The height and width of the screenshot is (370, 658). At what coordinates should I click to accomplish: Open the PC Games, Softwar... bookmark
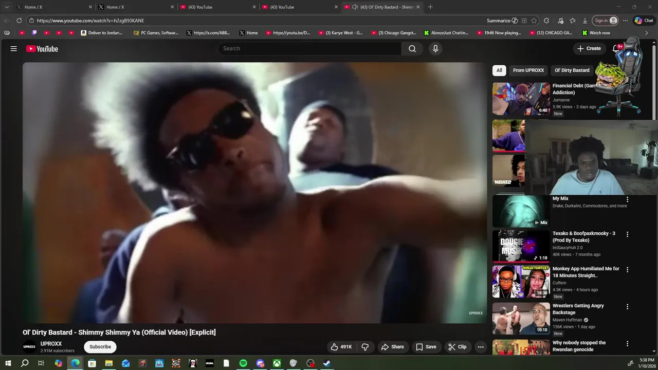(x=156, y=33)
